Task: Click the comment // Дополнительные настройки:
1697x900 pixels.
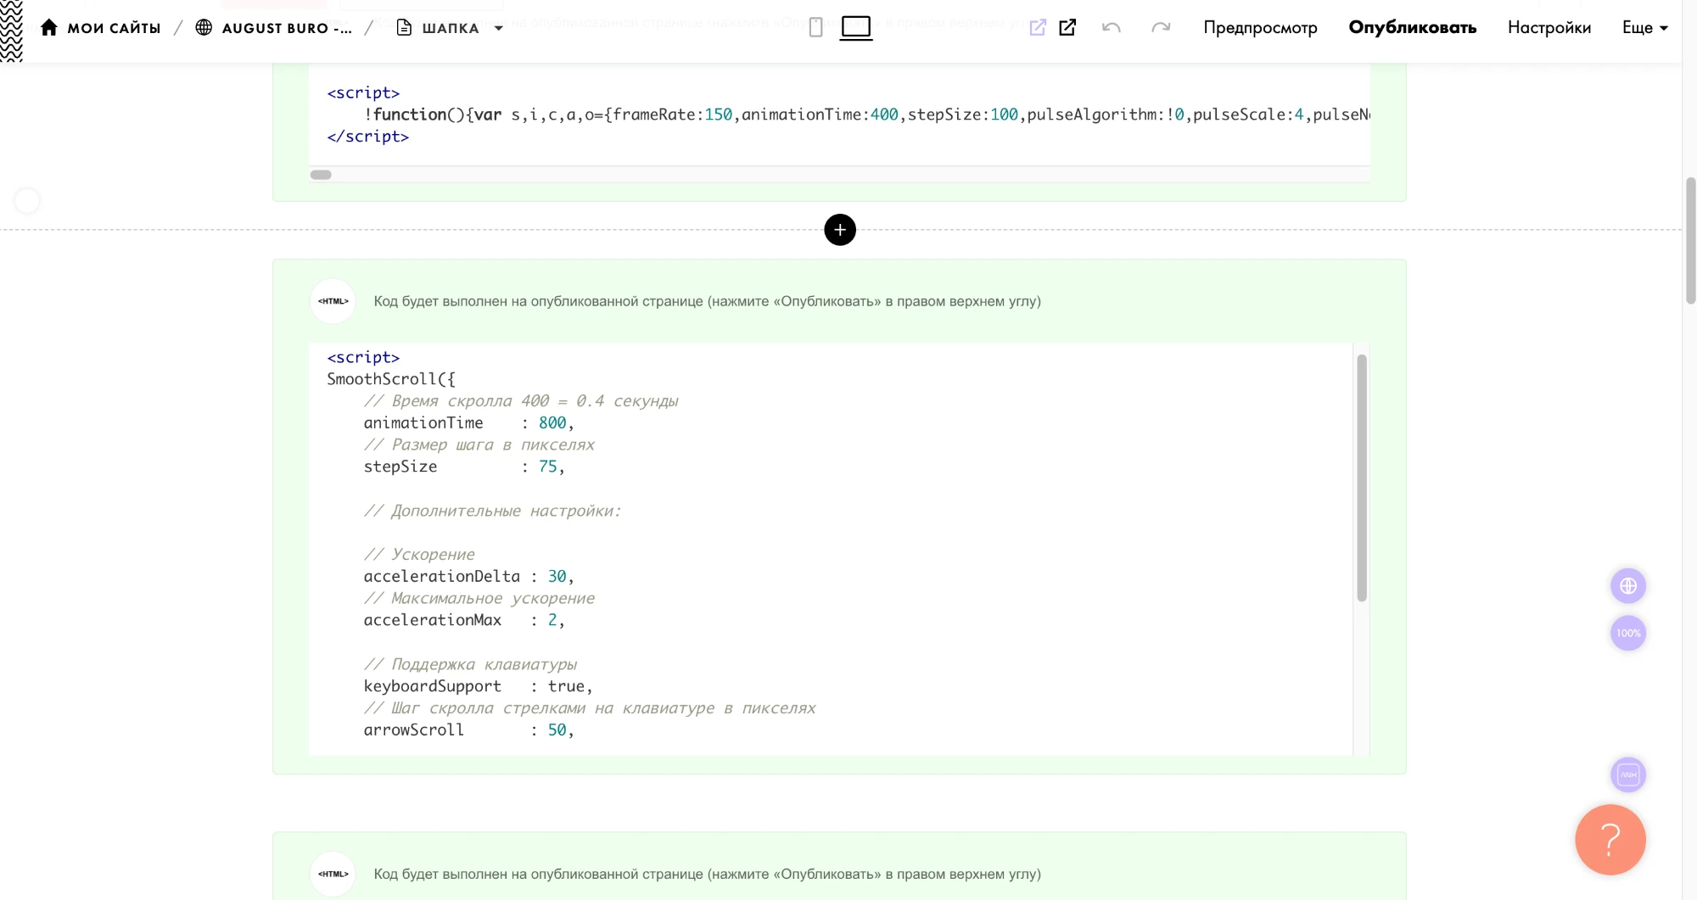Action: point(492,511)
